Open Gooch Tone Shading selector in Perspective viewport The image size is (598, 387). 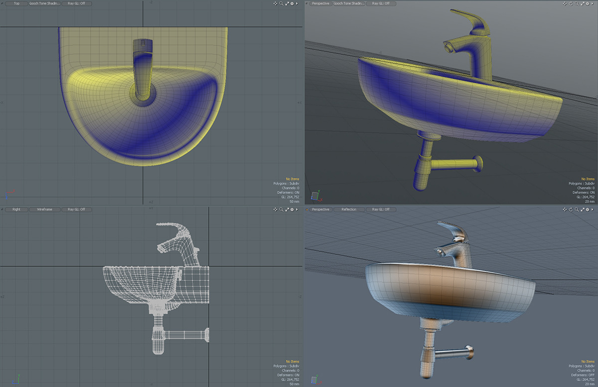tap(349, 3)
